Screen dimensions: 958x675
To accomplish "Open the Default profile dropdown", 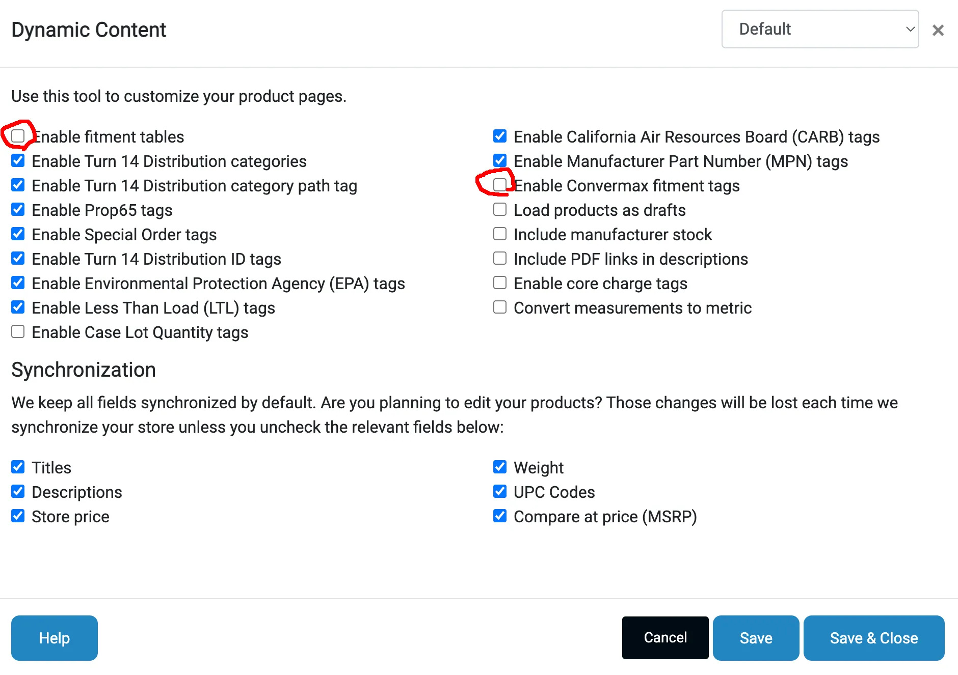I will click(820, 29).
